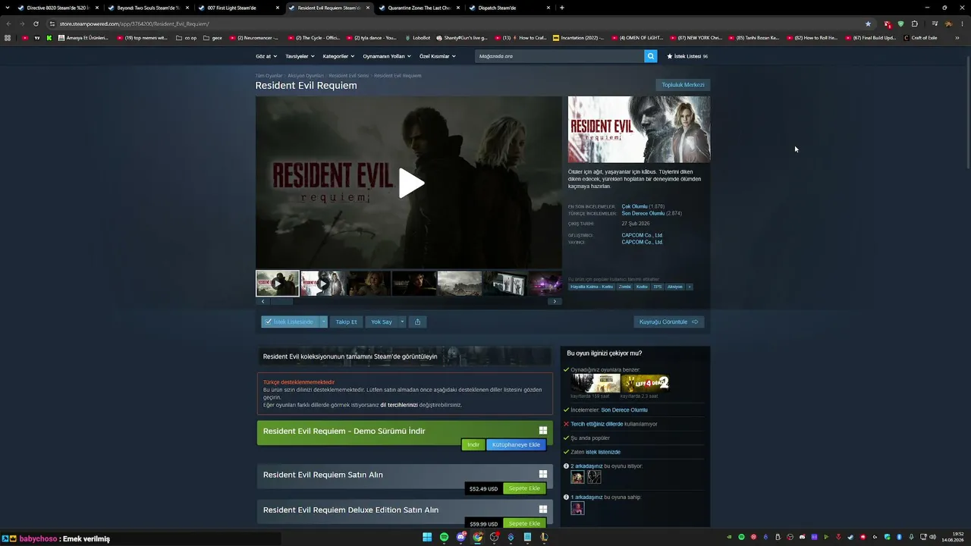Open the Incantation (2022) bookmark

pyautogui.click(x=578, y=38)
